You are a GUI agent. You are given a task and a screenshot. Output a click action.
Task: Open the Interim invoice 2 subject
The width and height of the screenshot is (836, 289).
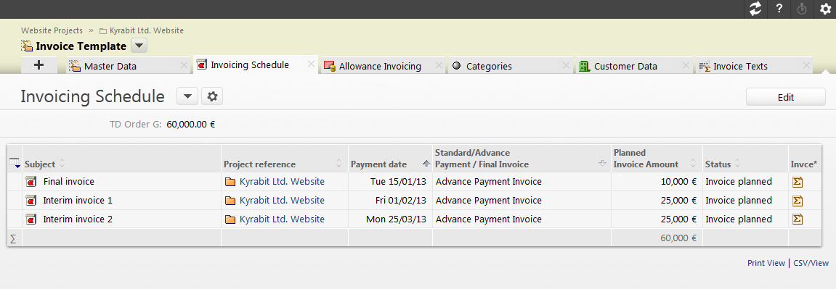click(x=78, y=219)
